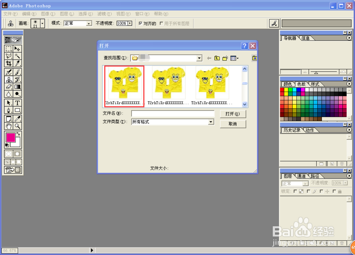Open the opacity slider arrow in options bar

(130, 23)
